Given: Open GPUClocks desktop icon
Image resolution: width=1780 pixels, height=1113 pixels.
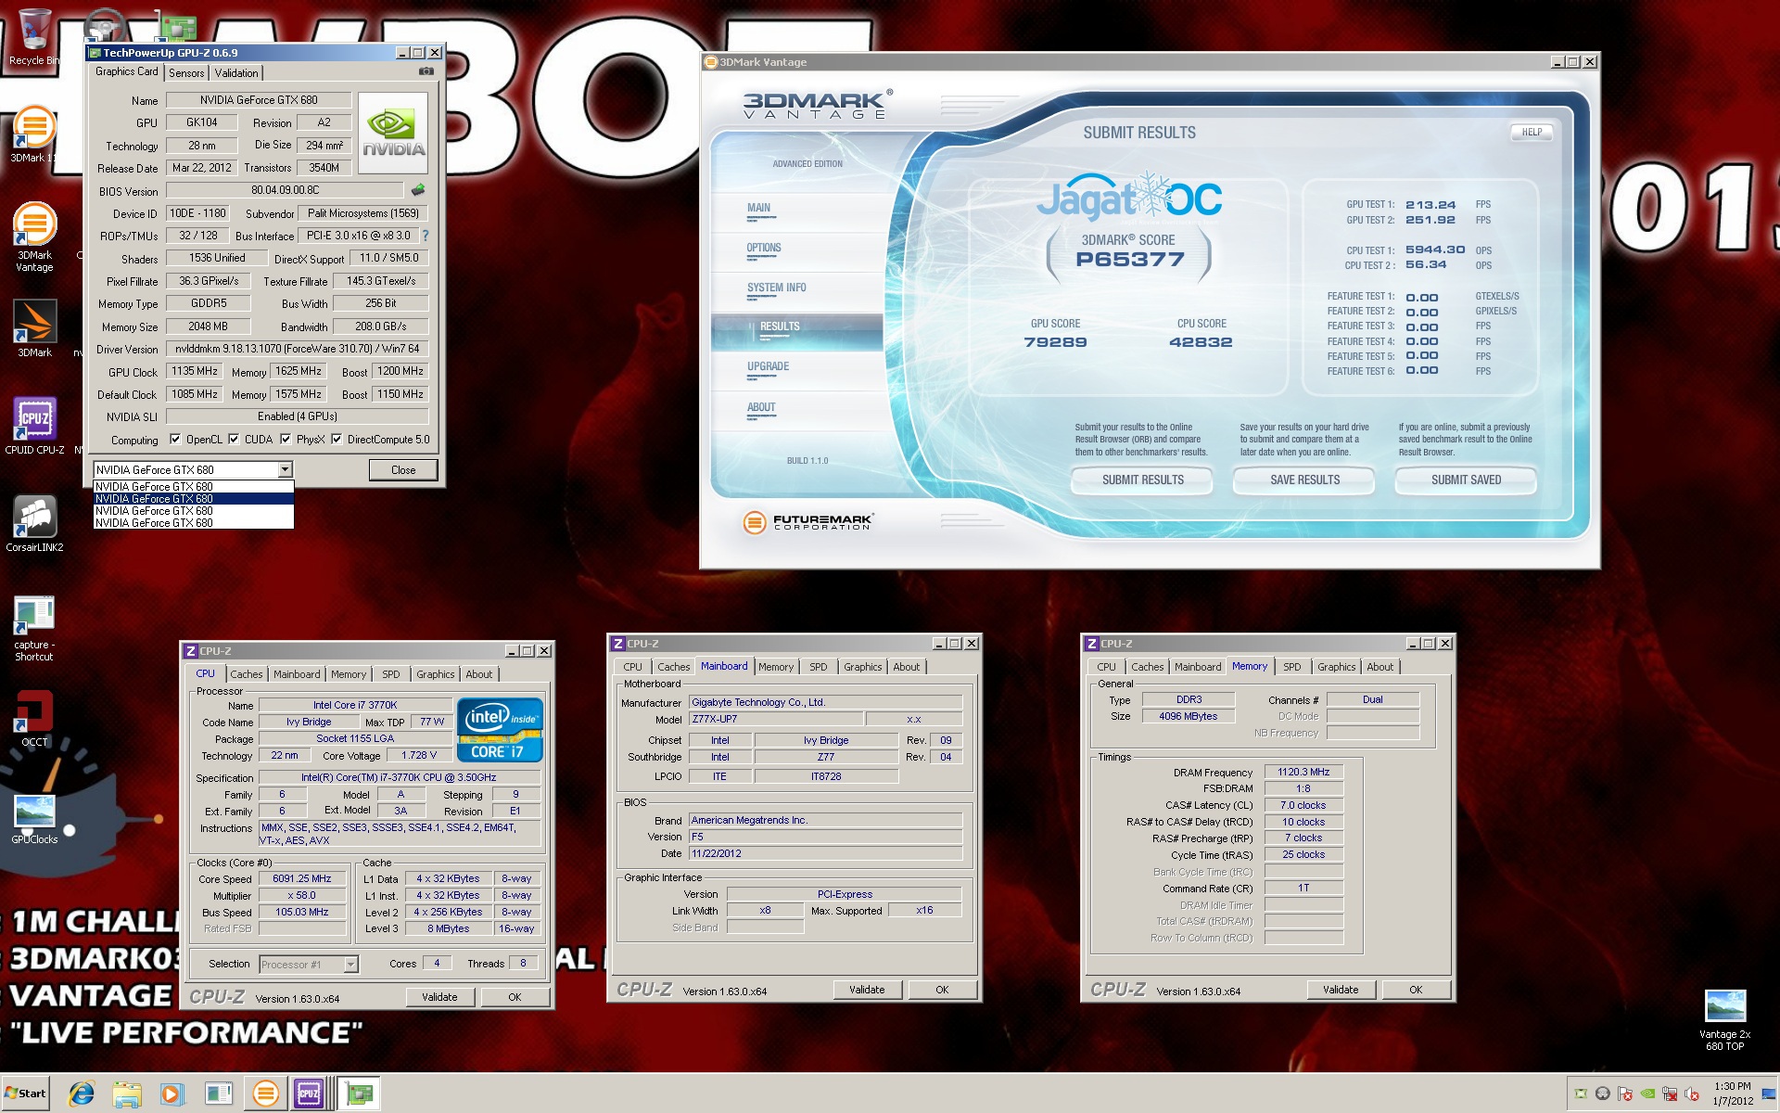Looking at the screenshot, I should click(34, 812).
